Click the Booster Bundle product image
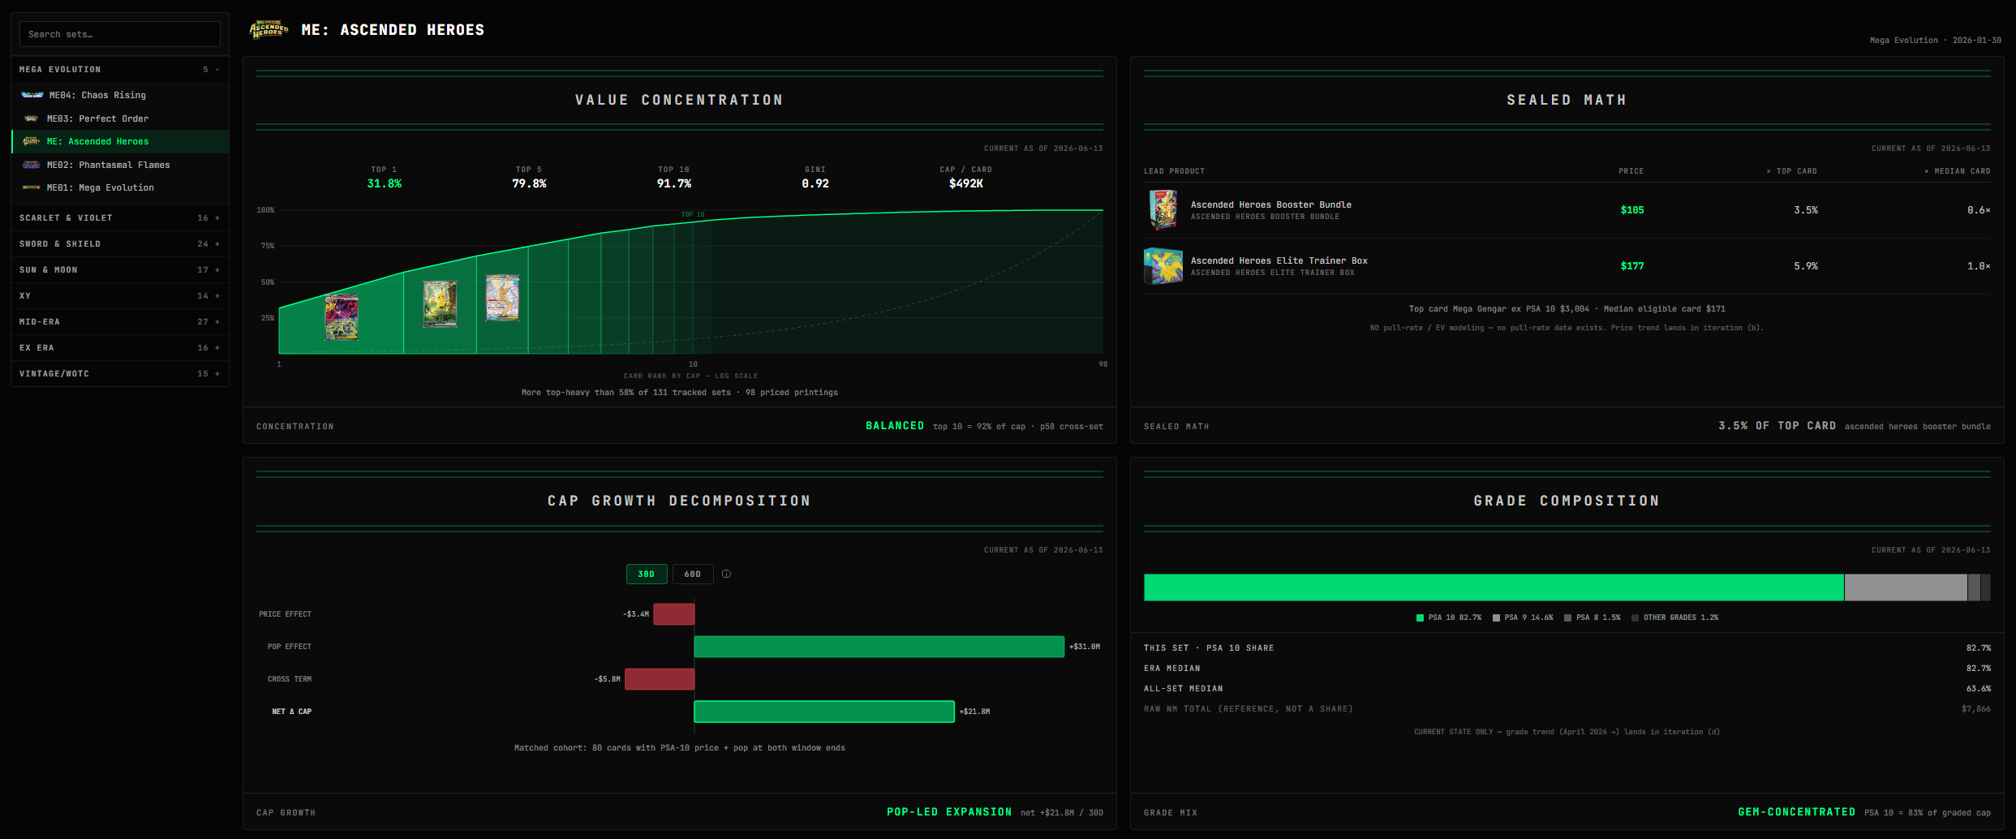Screen dimensions: 2016x839 click(x=1163, y=210)
